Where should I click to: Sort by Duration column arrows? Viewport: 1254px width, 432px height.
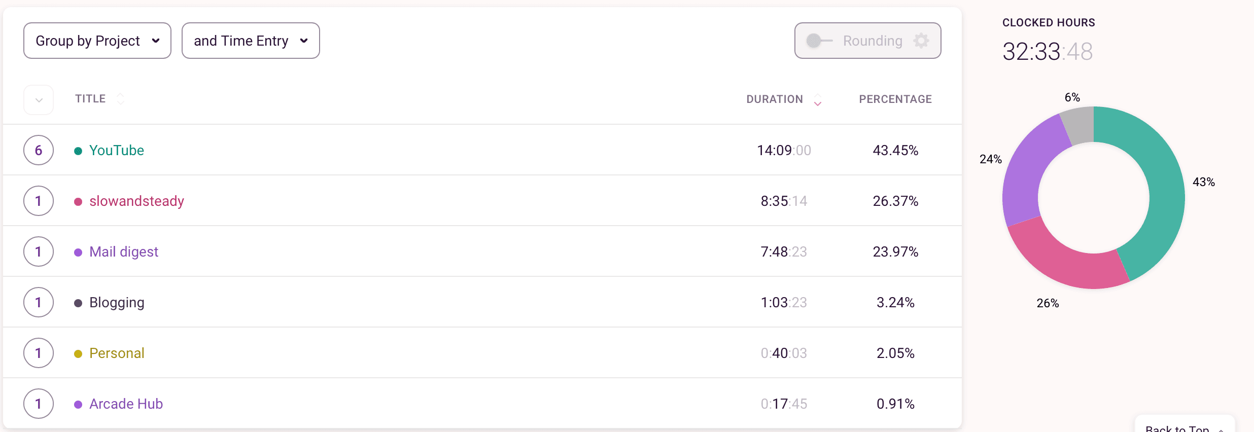tap(818, 100)
